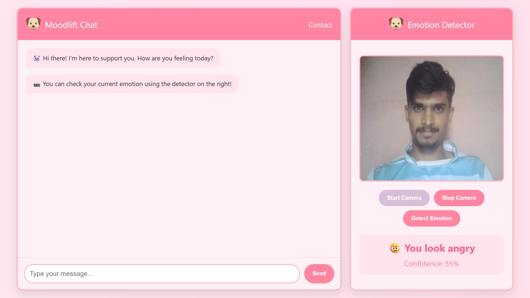Click the angry face emoji in the result panel

pos(395,248)
